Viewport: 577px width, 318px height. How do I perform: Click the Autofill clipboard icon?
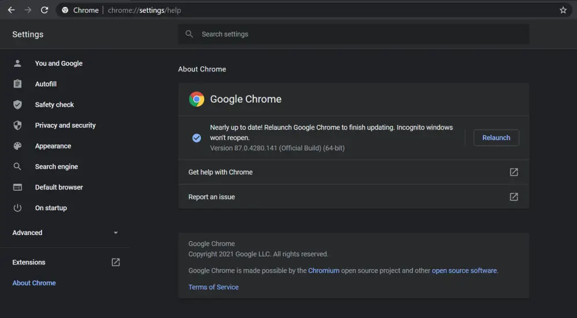[x=17, y=84]
